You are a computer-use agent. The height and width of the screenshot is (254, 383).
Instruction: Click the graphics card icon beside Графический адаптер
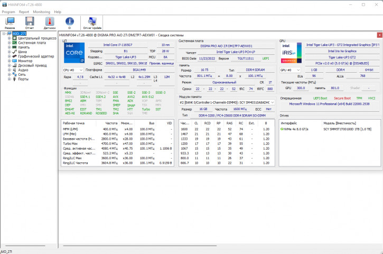click(x=14, y=56)
